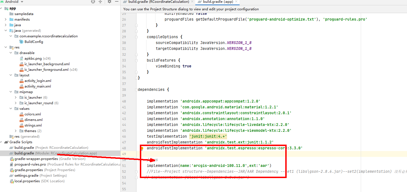Viewport: 407px width, 192px height.
Task: Expand the java folder
Action: [6, 25]
